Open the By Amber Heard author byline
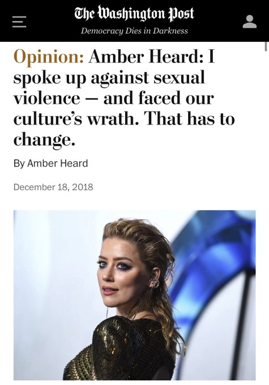Viewport: 269px width, 385px height. coord(50,163)
